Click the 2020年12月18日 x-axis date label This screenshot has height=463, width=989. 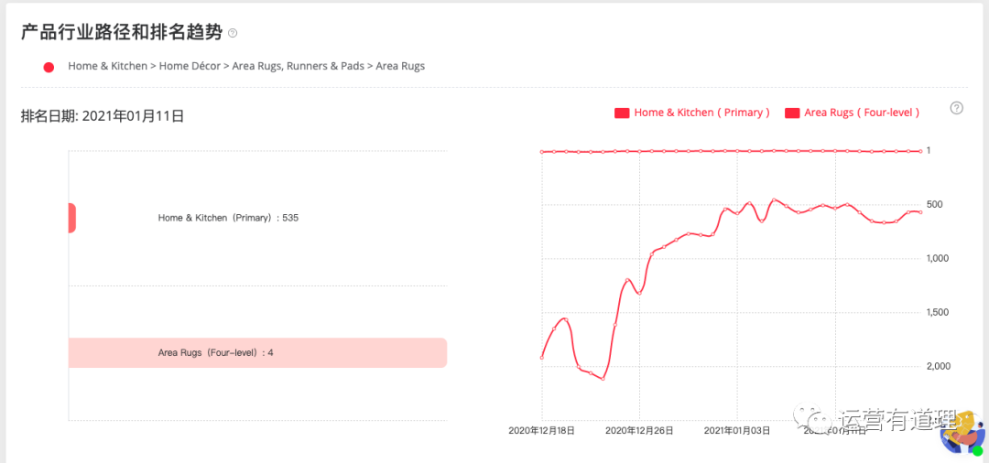pyautogui.click(x=541, y=430)
